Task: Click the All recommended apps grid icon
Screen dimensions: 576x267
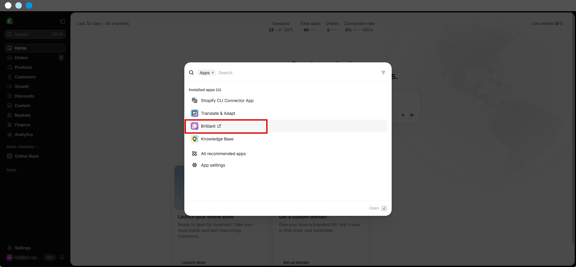Action: click(195, 153)
